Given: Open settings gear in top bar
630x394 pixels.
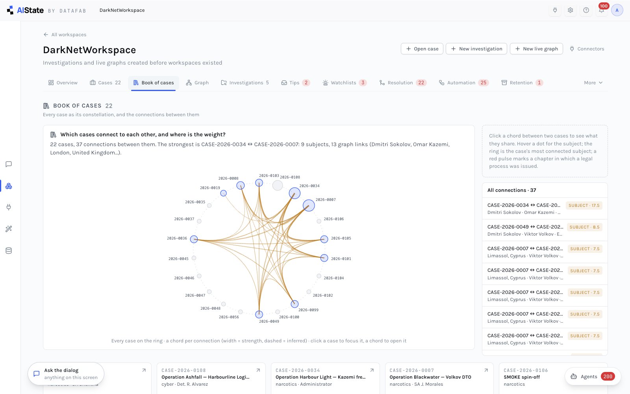Looking at the screenshot, I should tap(570, 10).
